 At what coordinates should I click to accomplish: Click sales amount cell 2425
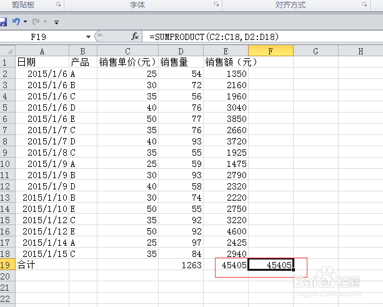[226, 242]
